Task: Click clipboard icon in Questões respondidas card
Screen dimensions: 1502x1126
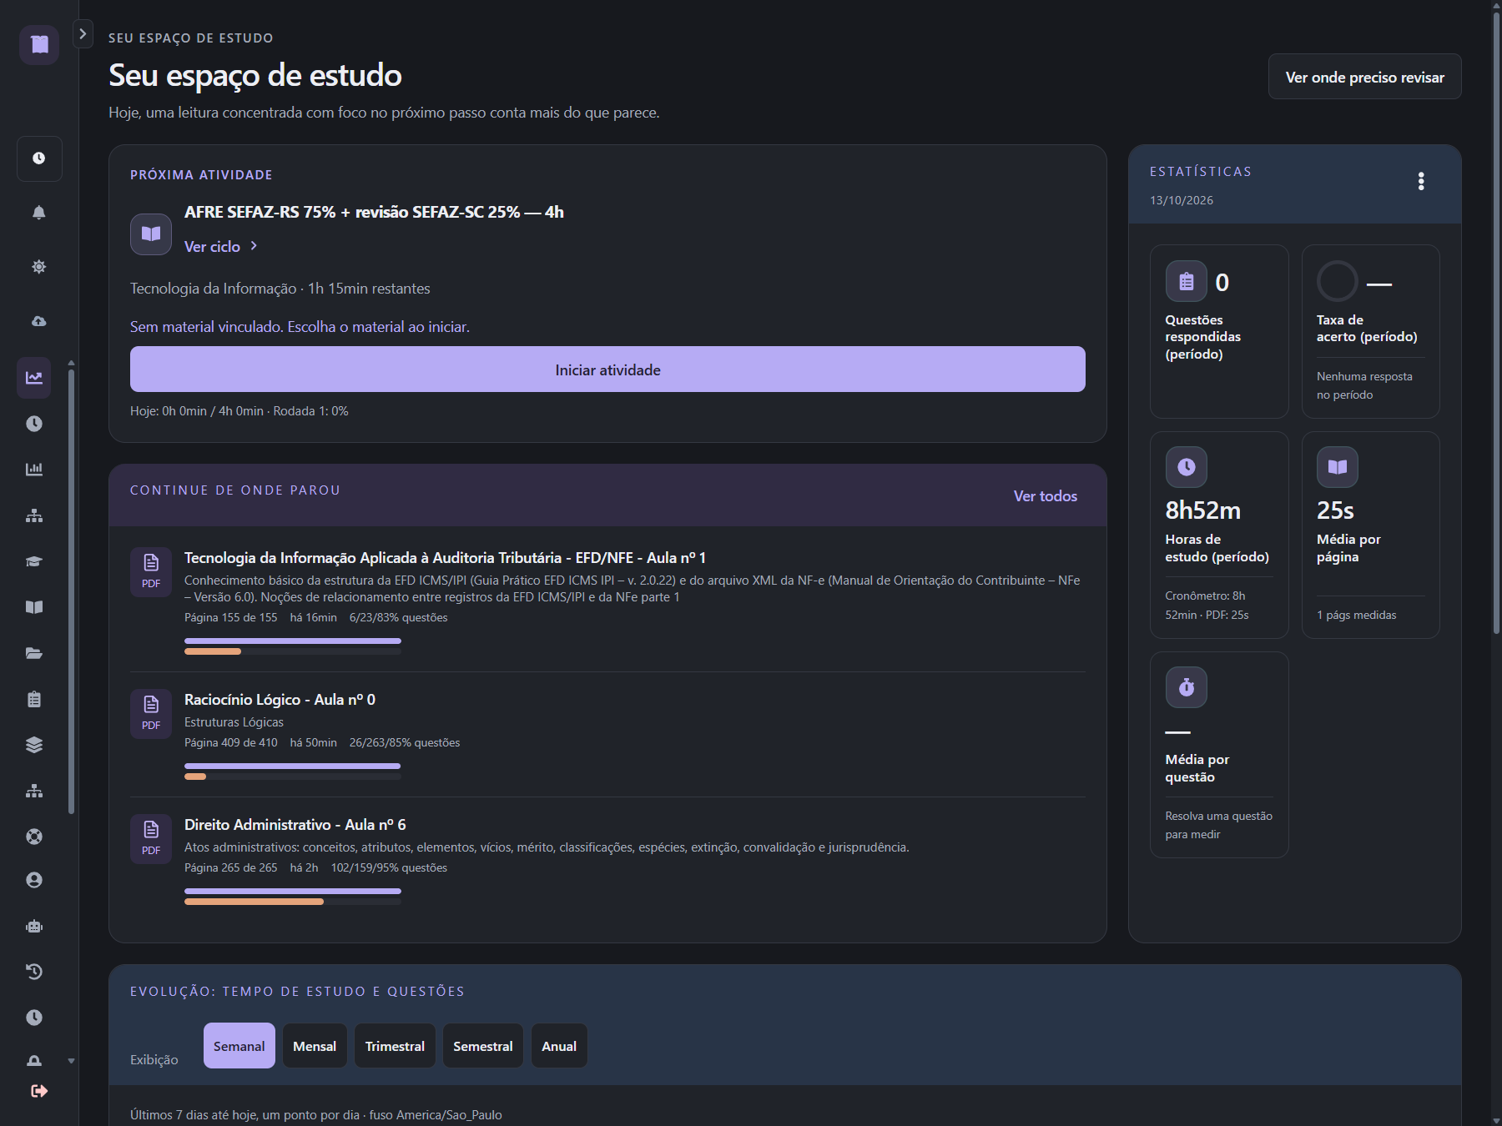Action: coord(1187,281)
